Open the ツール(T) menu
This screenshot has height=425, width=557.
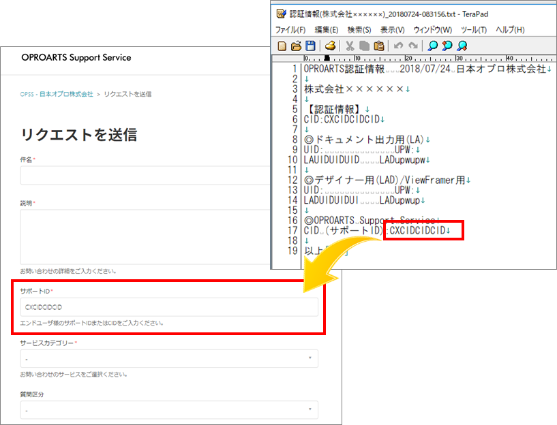click(x=474, y=30)
